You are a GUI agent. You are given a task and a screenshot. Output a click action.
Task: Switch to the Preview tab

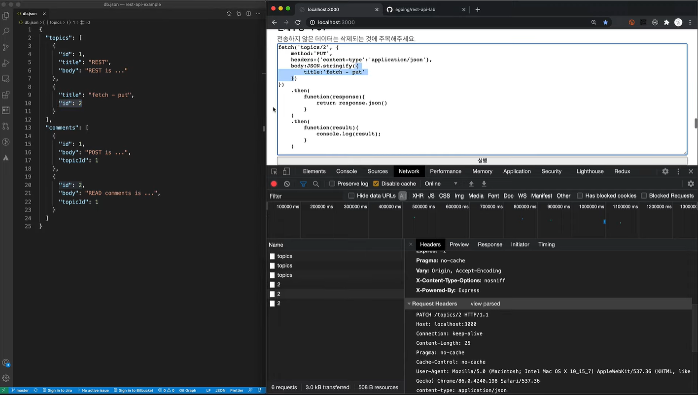point(459,244)
